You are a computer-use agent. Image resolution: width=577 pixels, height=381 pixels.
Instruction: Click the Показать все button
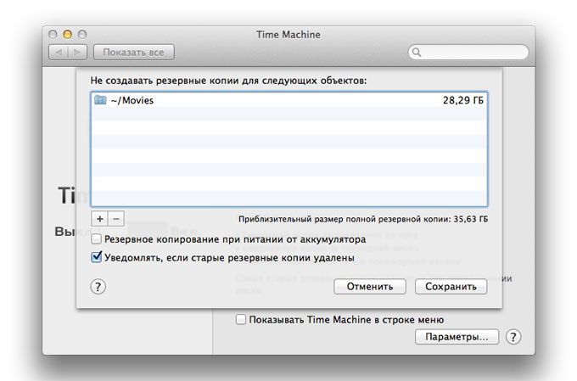[x=133, y=53]
